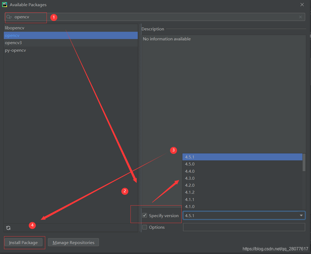
Task: Choose version 4.1.0 from dropdown list
Action: click(x=242, y=206)
